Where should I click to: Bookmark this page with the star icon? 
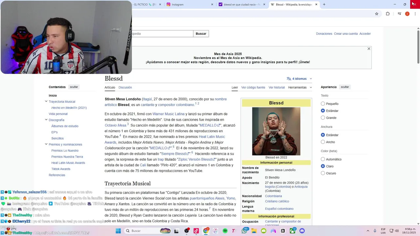[377, 14]
